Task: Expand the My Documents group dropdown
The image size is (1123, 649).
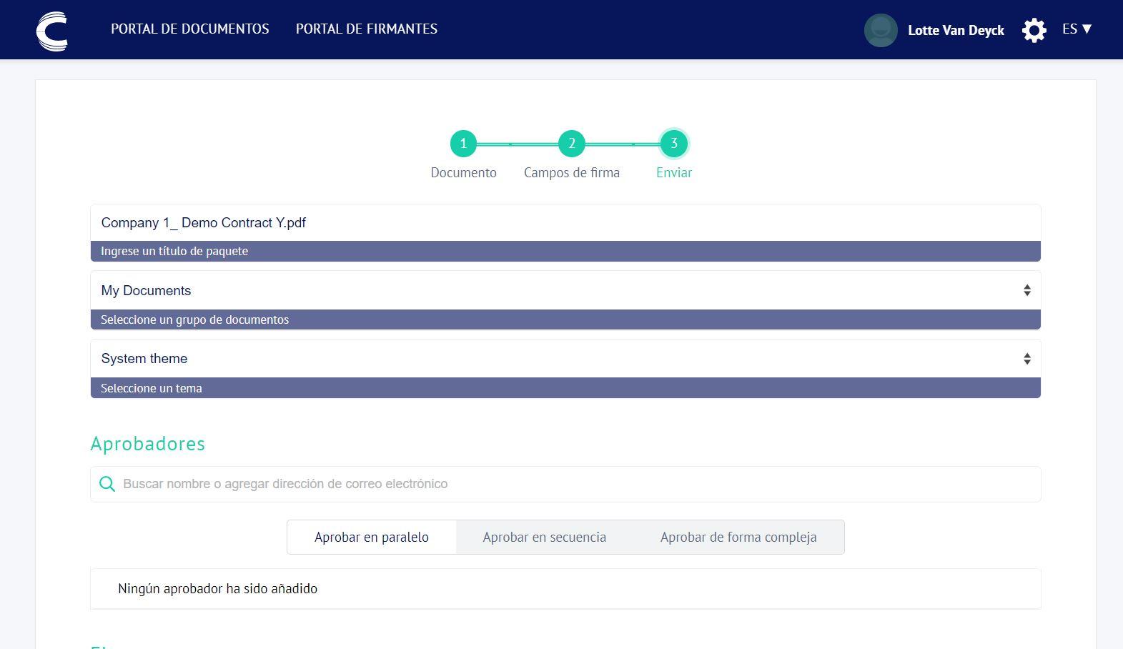Action: (565, 290)
